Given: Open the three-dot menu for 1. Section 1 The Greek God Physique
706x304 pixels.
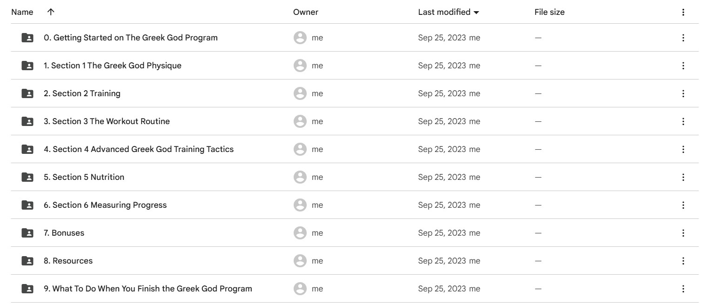Looking at the screenshot, I should click(x=683, y=66).
